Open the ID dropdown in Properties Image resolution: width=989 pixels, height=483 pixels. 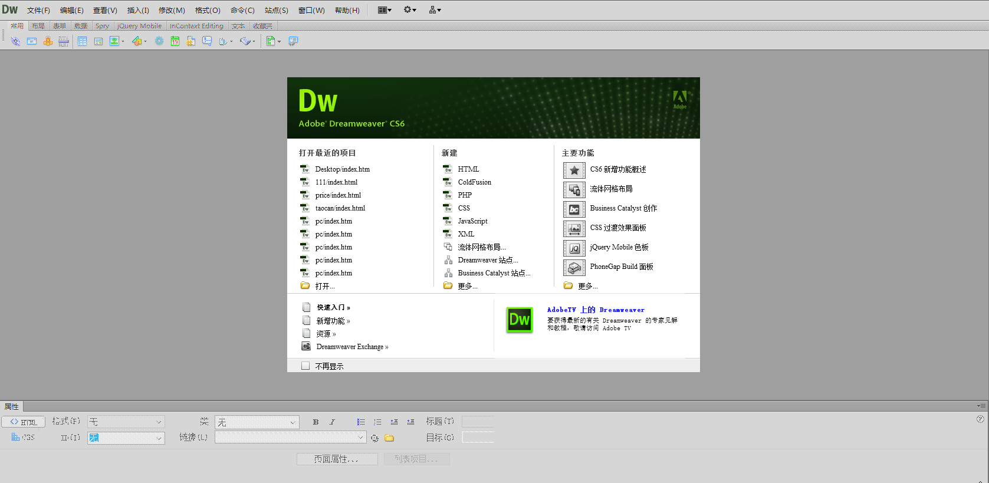point(126,438)
